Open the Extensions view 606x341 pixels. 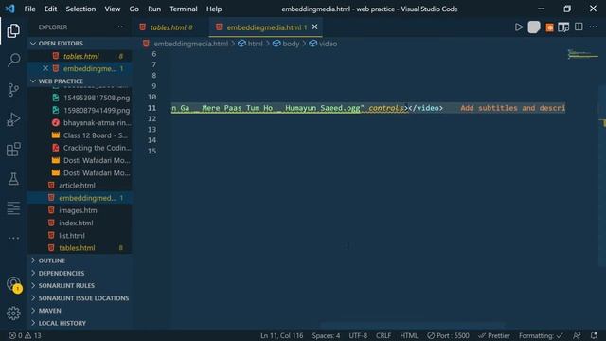tap(13, 150)
